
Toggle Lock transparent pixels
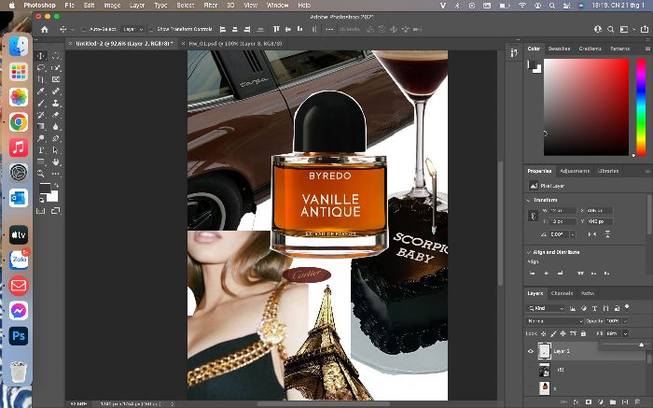(544, 333)
